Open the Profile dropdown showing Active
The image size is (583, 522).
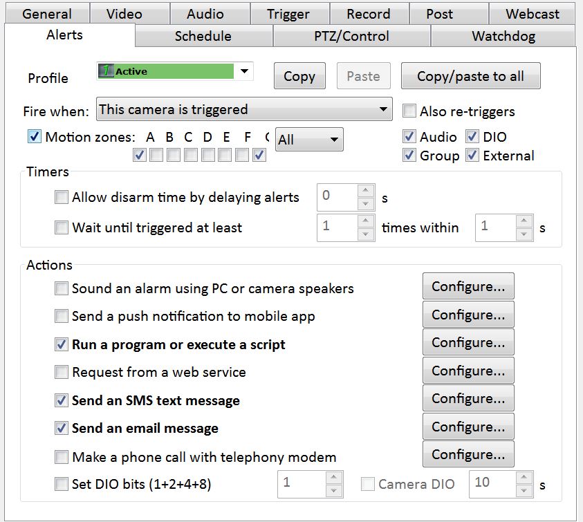[x=175, y=71]
